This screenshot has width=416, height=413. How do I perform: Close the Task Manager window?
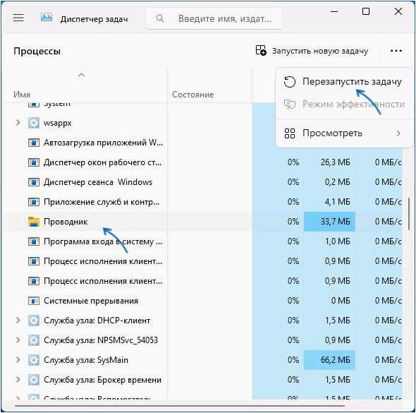398,11
